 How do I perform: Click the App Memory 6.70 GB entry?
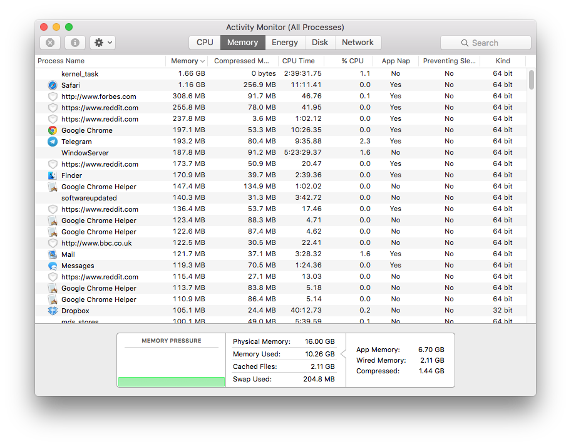pos(400,350)
